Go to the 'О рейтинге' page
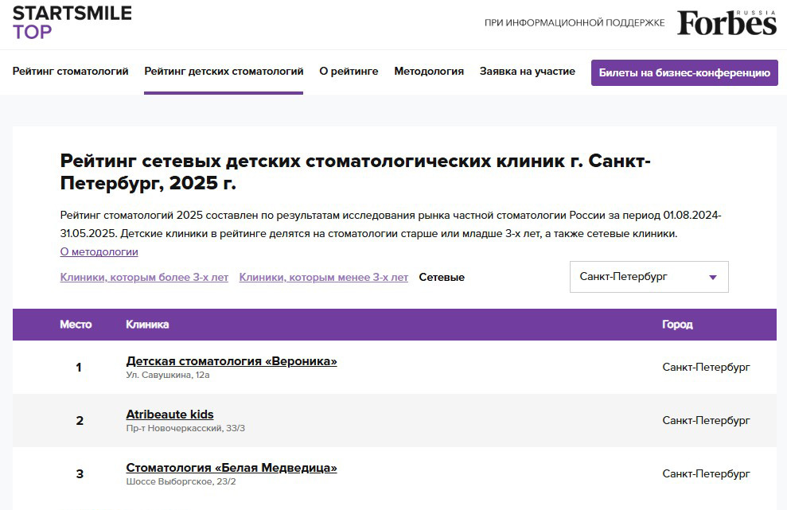Viewport: 787px width, 510px height. (x=349, y=72)
